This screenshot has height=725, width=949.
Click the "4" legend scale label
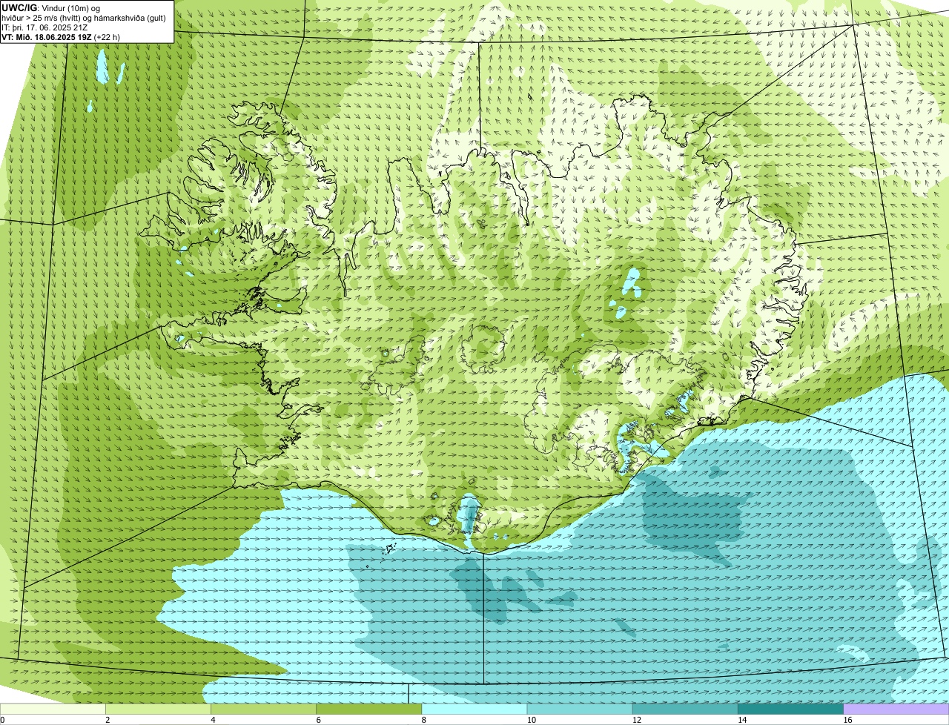coord(213,720)
